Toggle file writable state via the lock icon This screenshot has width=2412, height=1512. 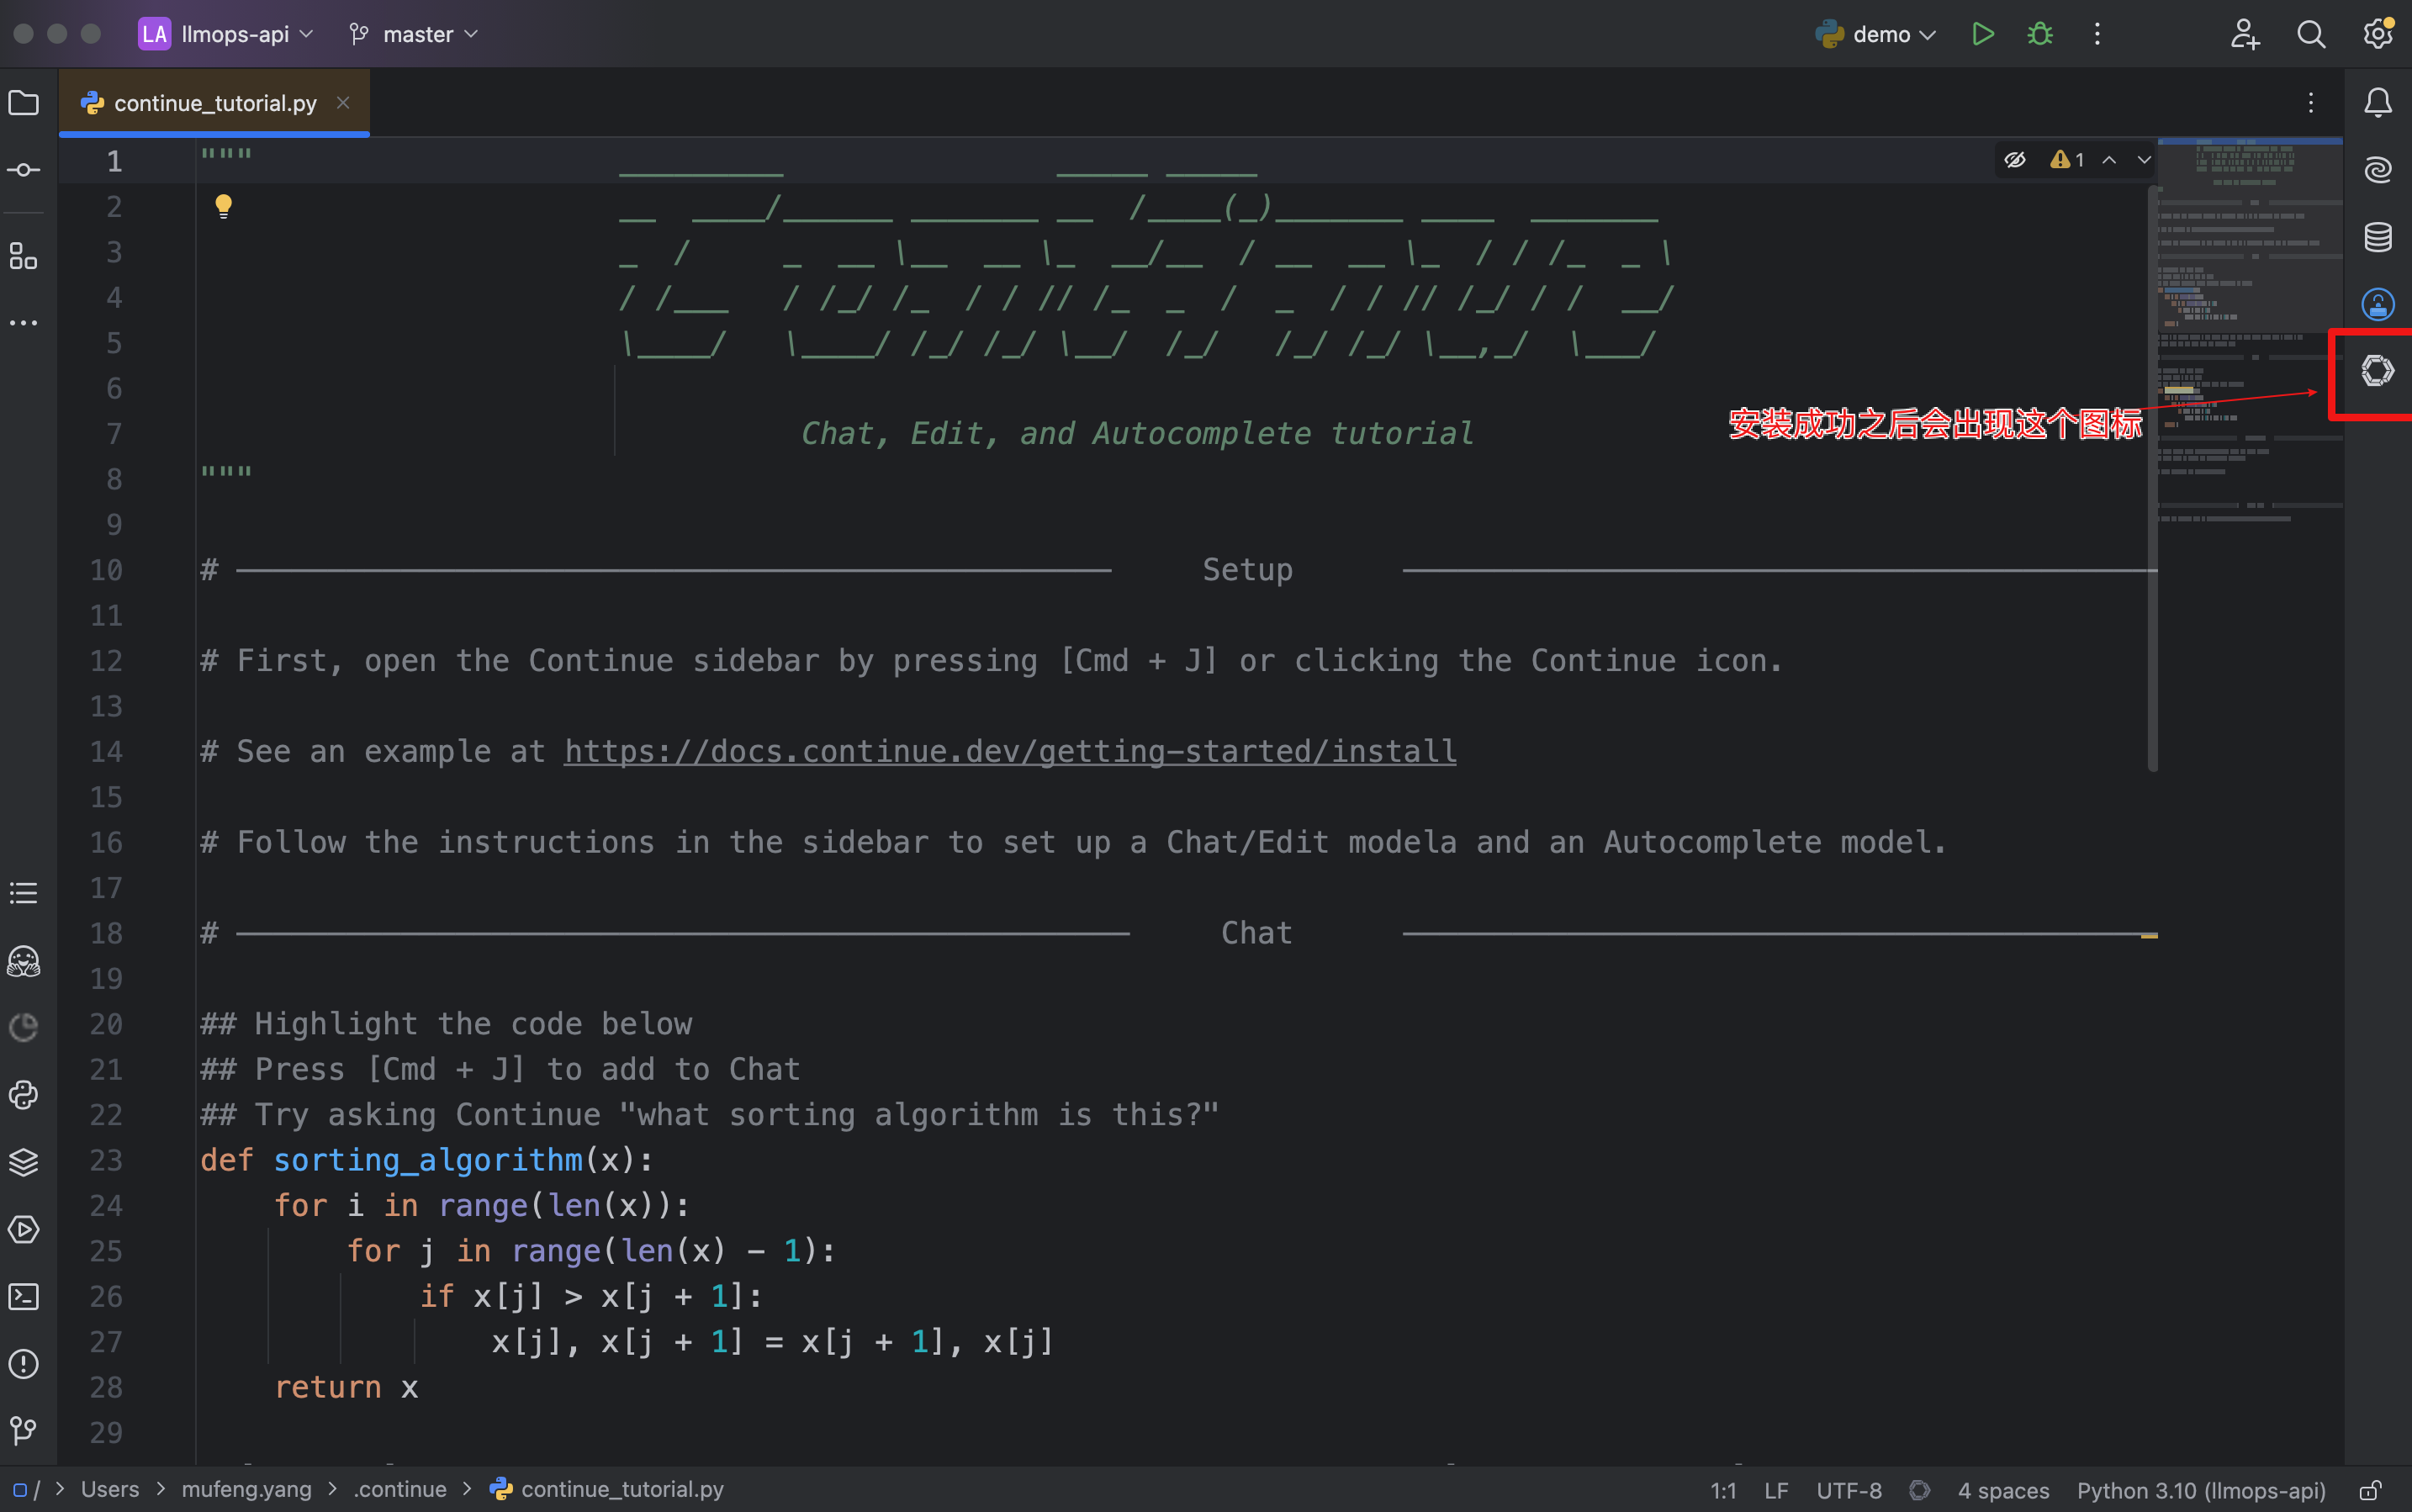[2374, 1489]
